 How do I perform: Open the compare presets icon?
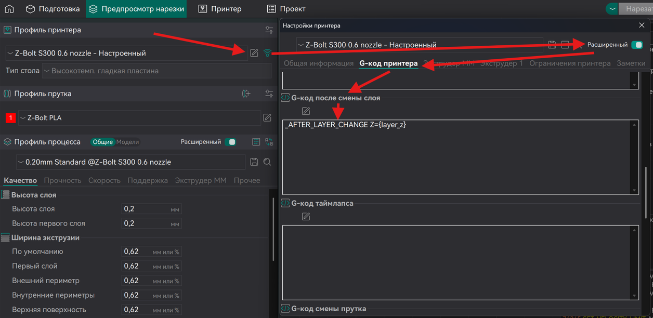[269, 142]
